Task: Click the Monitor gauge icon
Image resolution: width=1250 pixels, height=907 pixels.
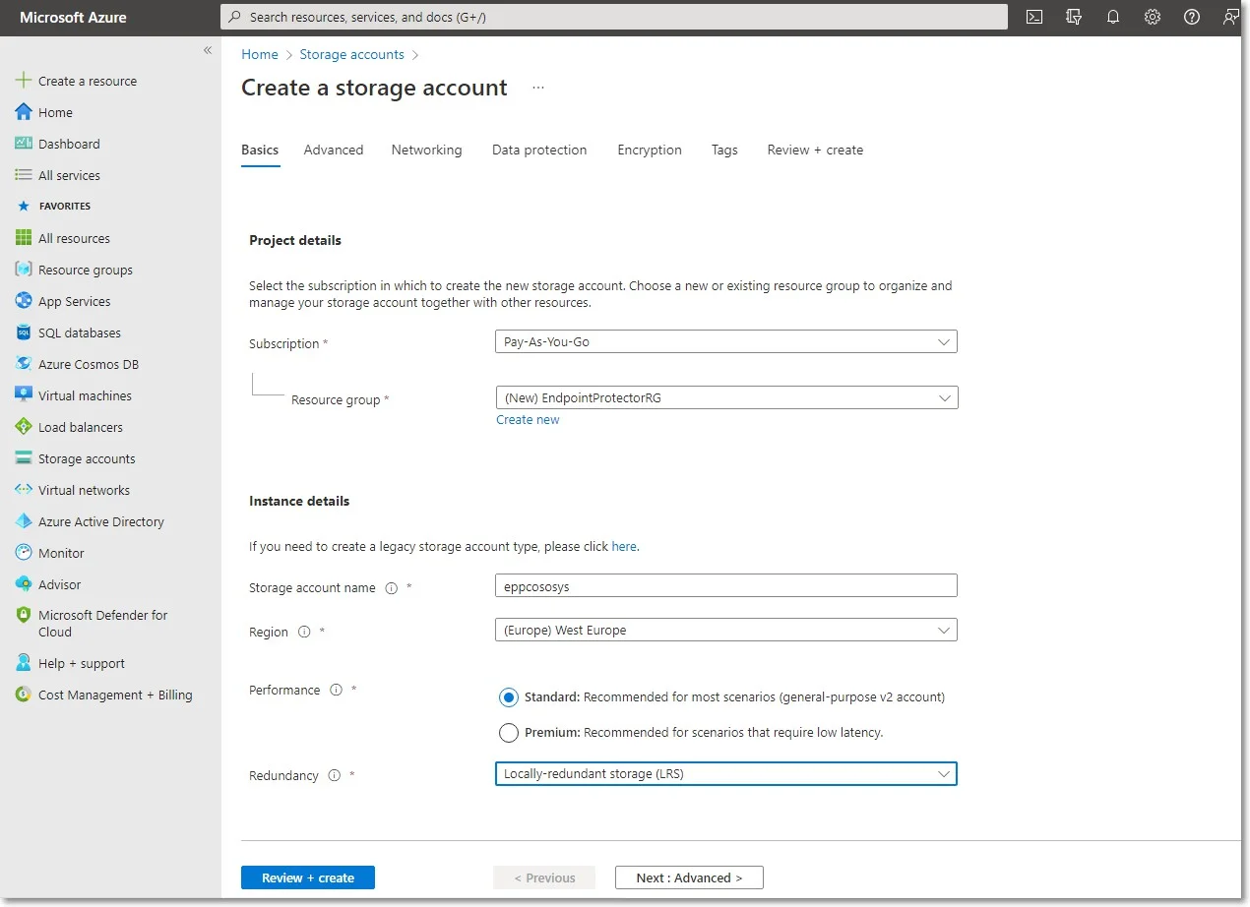Action: (x=24, y=553)
